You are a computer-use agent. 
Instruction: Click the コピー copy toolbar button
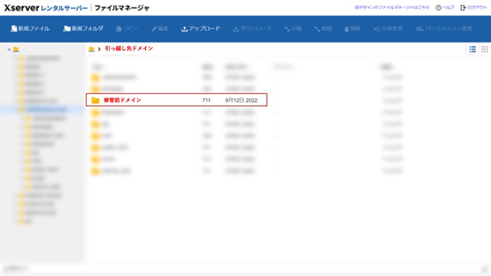coord(127,29)
